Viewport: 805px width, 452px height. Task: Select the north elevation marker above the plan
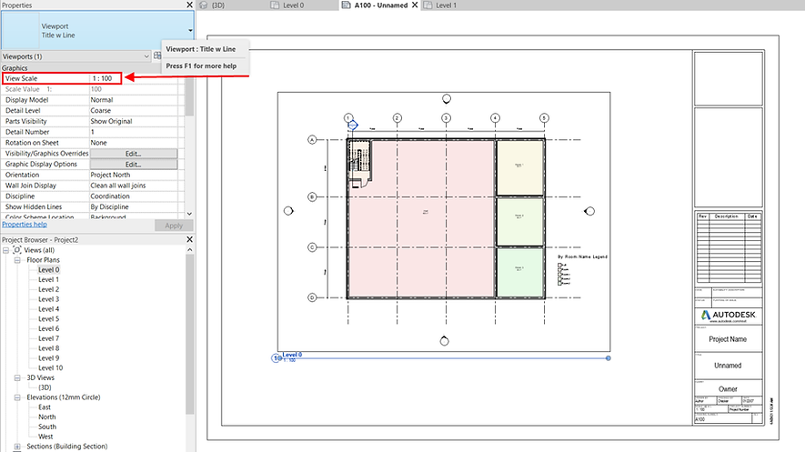(447, 98)
